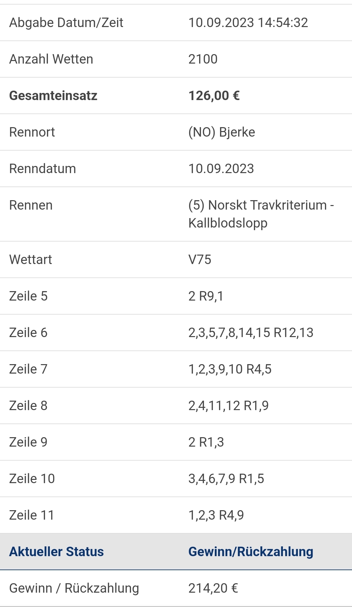The height and width of the screenshot is (607, 352).
Task: Select the total stake 126,00 €
Action: 214,96
